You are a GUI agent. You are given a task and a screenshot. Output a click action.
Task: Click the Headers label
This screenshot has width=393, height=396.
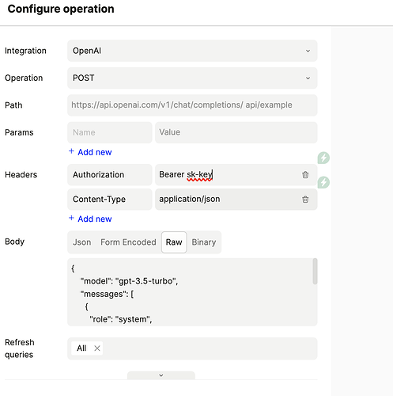tap(21, 175)
